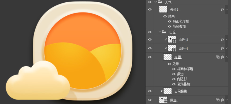Hide the 云朵3 layer
The height and width of the screenshot is (104, 231).
(150, 9)
